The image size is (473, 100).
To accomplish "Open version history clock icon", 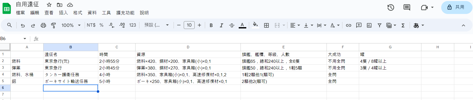I will [391, 7].
